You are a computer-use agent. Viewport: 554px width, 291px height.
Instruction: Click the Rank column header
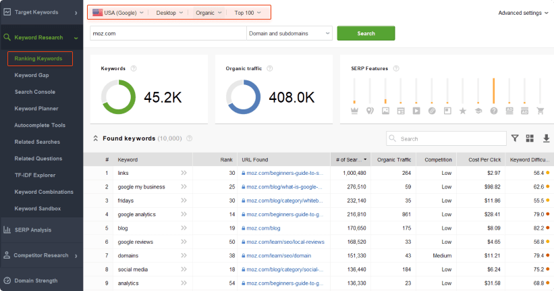[x=215, y=159]
